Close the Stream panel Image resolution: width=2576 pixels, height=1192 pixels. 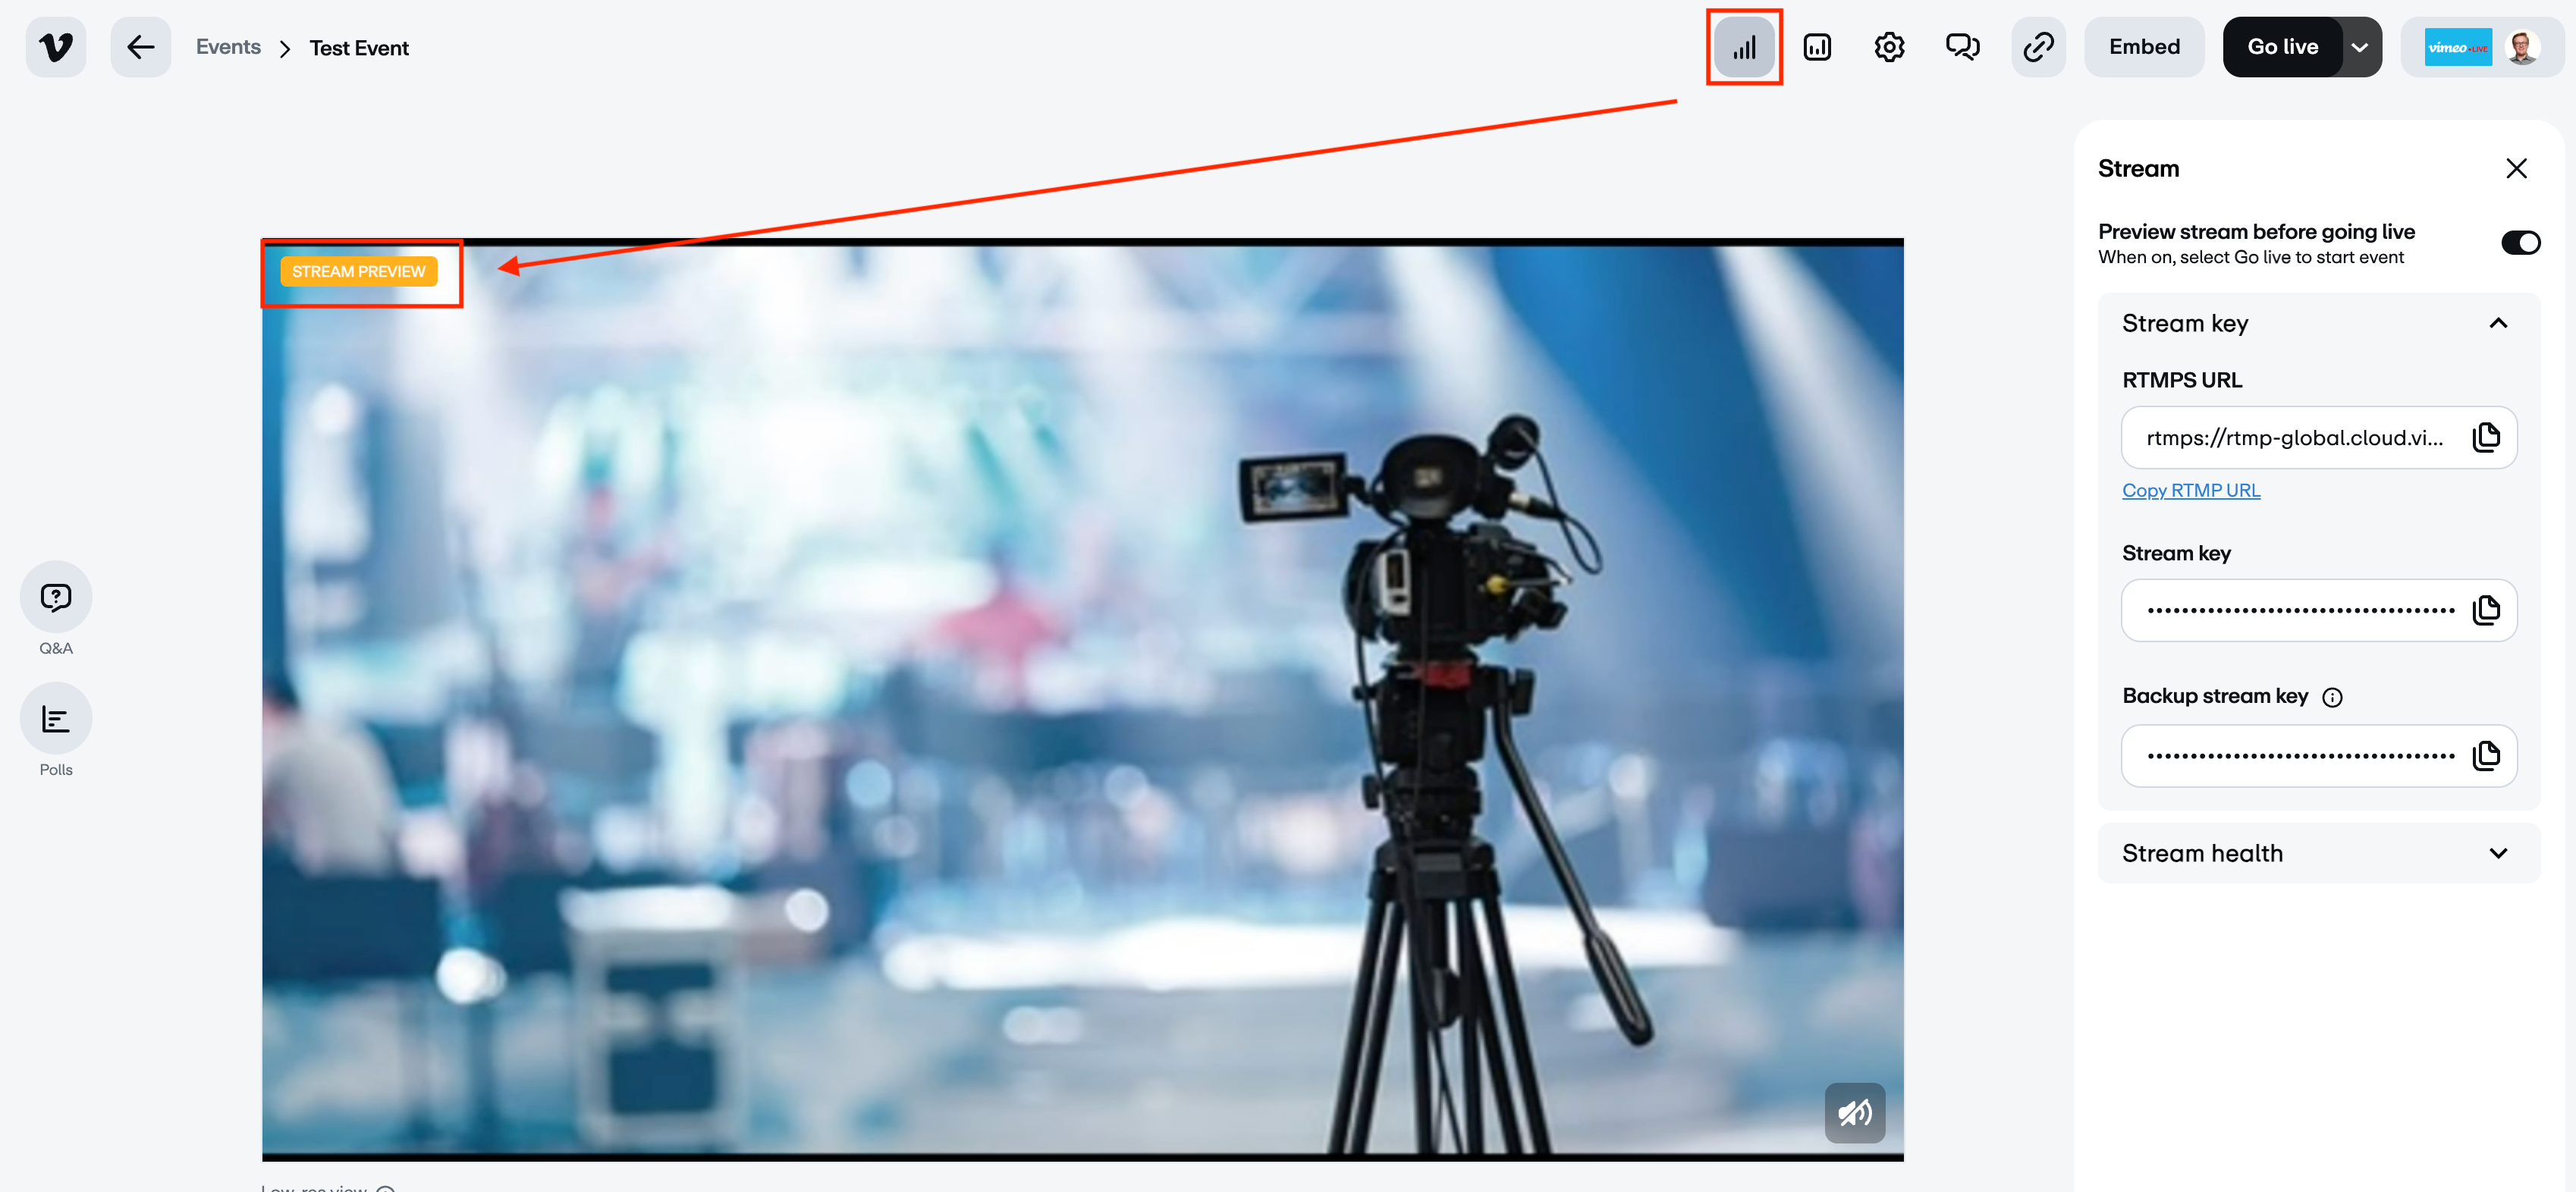pyautogui.click(x=2516, y=168)
